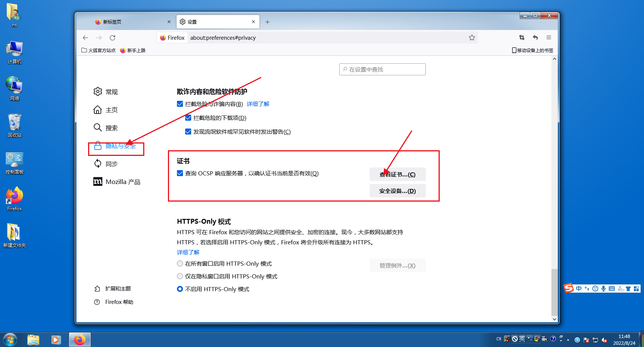644x347 pixels.
Task: Click the settings page scroll up arrow
Action: pyautogui.click(x=554, y=59)
